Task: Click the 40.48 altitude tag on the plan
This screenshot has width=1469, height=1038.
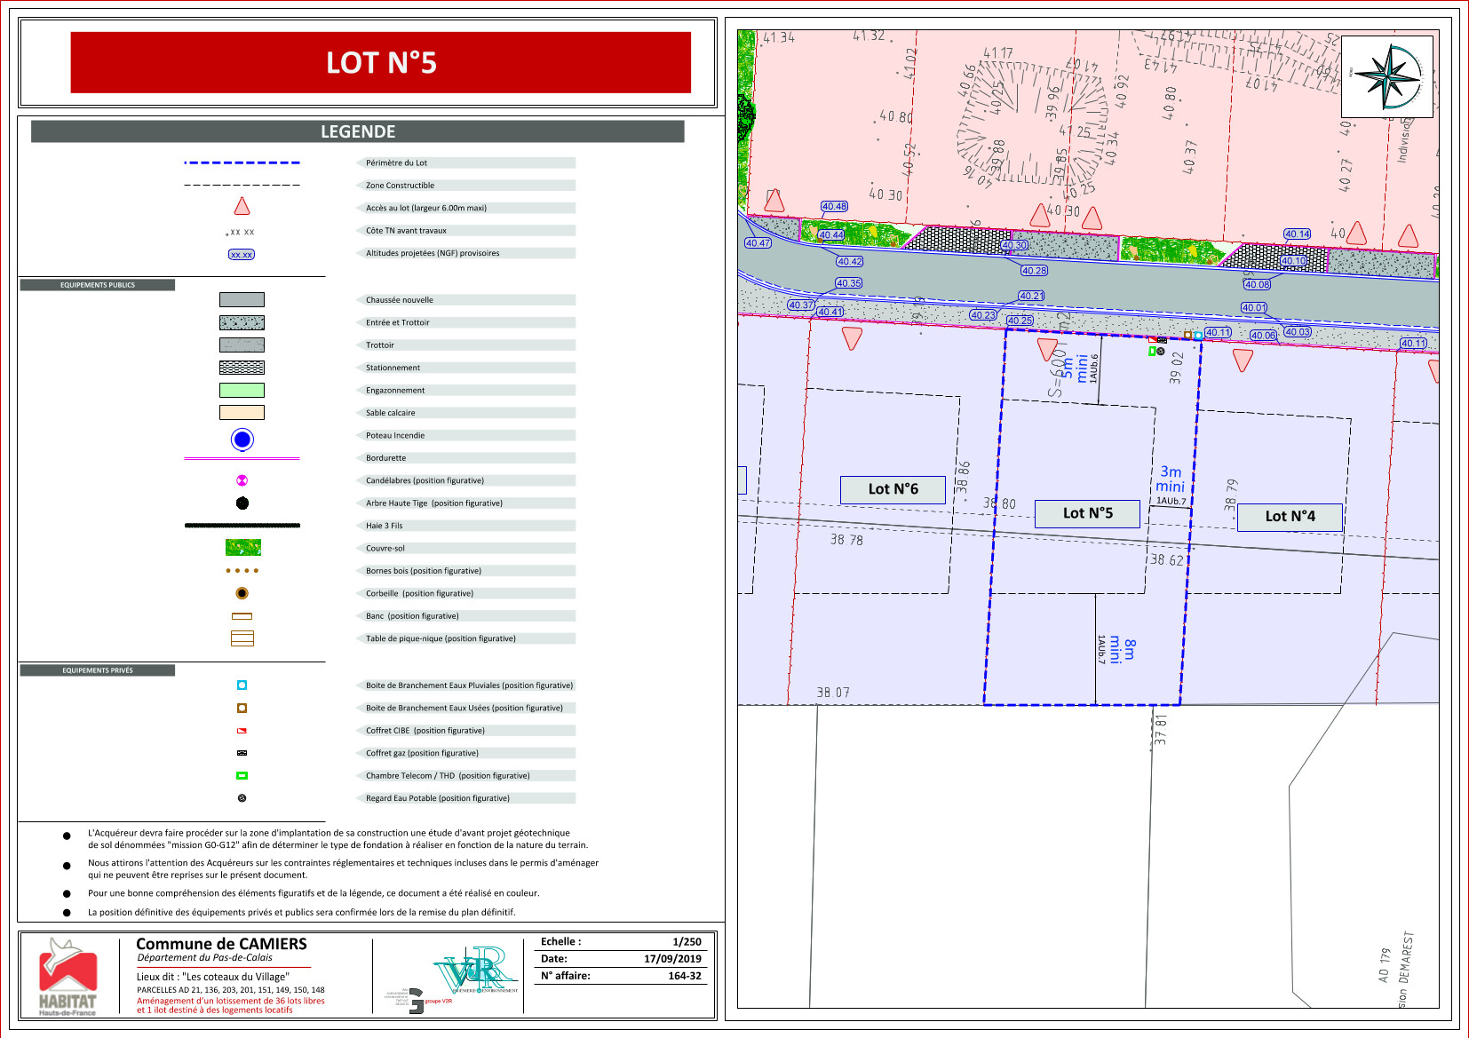Action: coord(834,206)
